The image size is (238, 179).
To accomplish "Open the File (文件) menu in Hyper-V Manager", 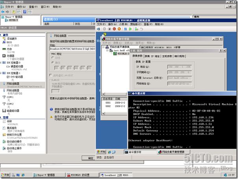I will click(x=9, y=7).
